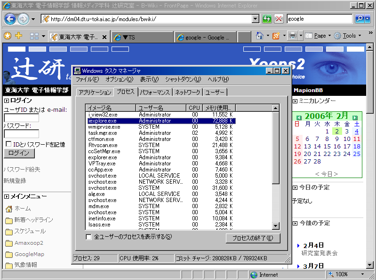Open オプション(O) menu in Task Manager
This screenshot has height=280, width=376.
click(x=120, y=79)
